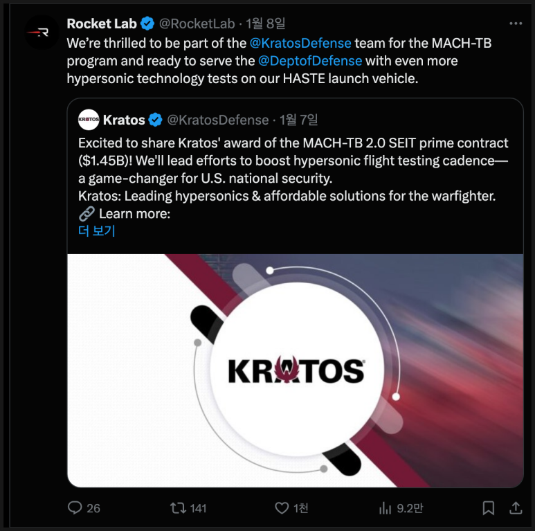The image size is (535, 531).
Task: Open the KRATOS logo image
Action: pyautogui.click(x=295, y=370)
